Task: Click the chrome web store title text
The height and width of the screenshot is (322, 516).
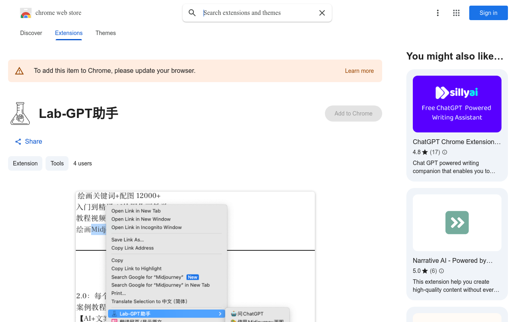Action: tap(58, 13)
